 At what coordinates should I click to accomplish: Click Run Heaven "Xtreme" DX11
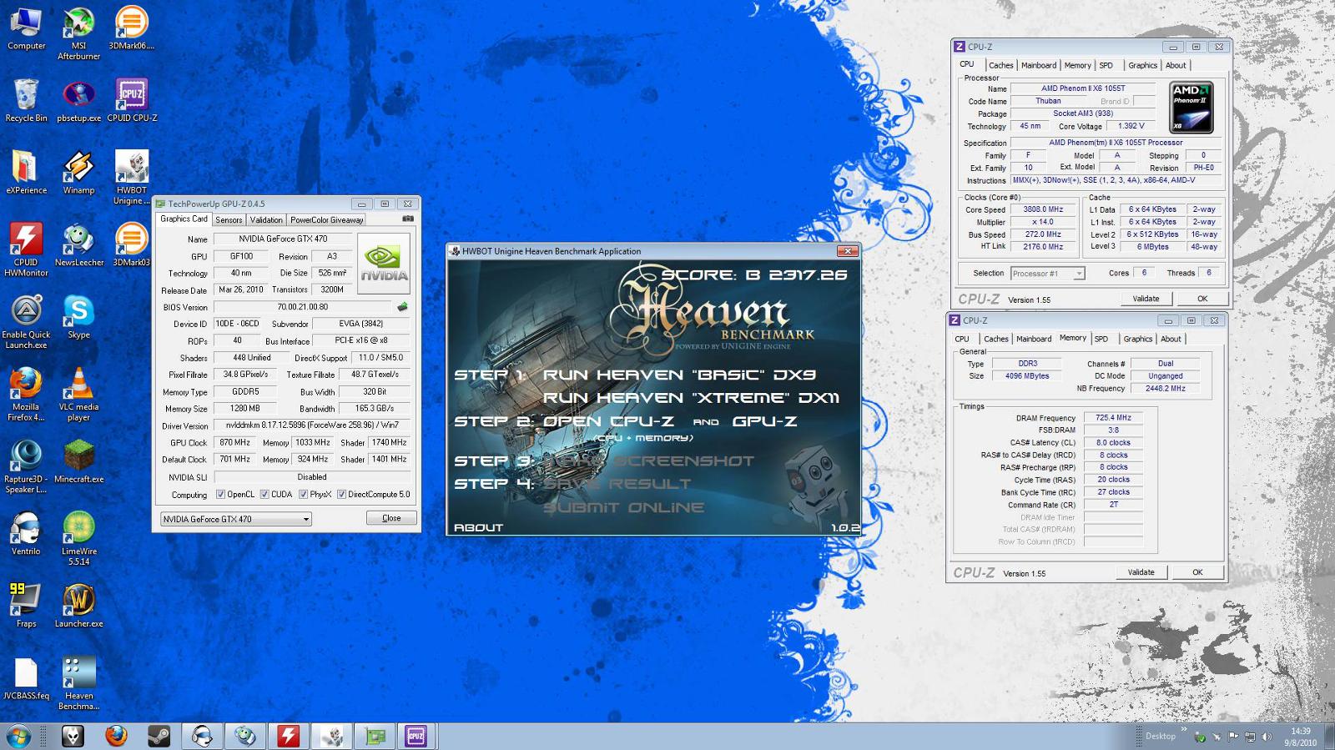point(691,398)
